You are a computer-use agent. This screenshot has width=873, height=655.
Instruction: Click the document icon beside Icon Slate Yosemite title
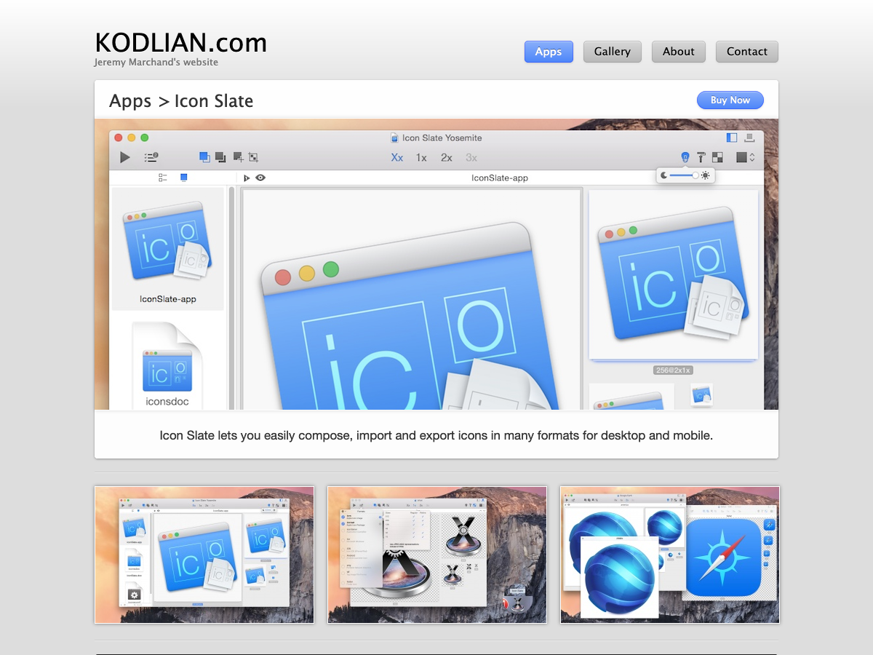point(395,138)
